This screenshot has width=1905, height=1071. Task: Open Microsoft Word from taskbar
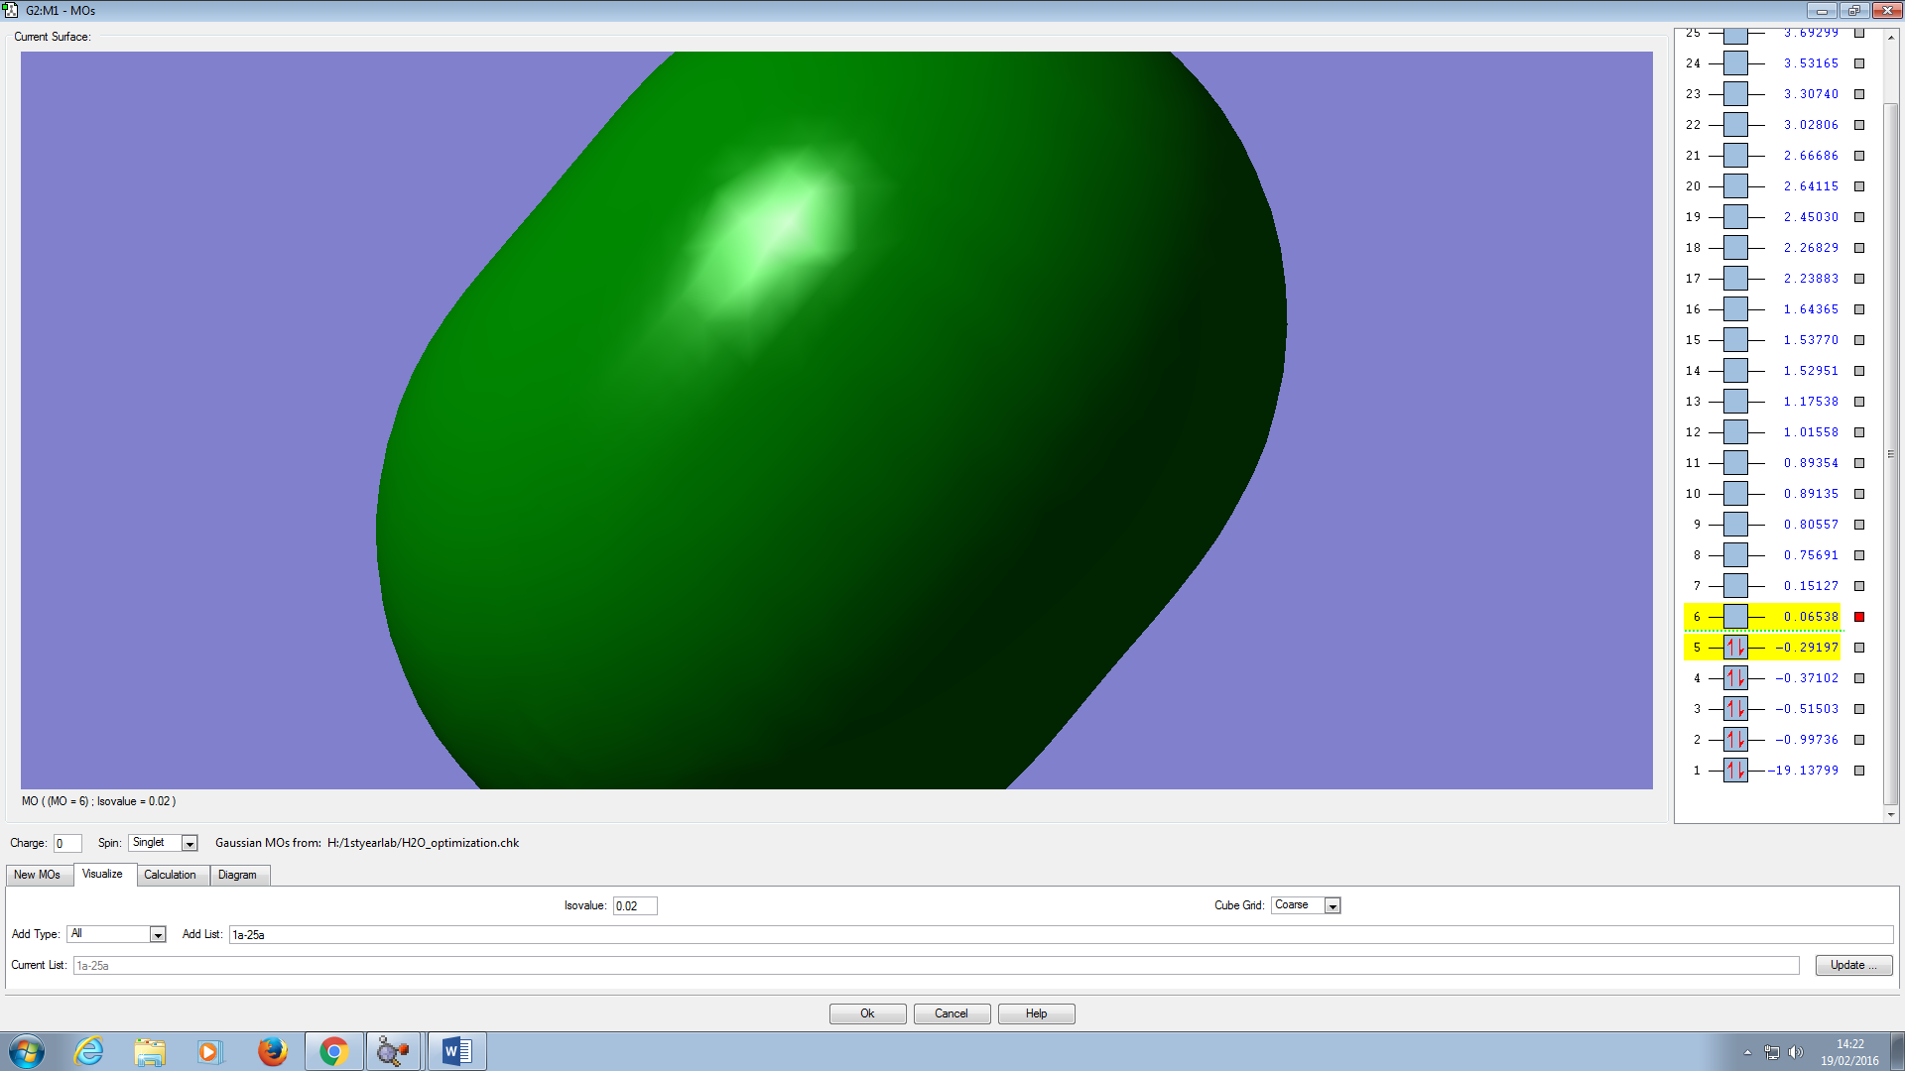point(456,1051)
